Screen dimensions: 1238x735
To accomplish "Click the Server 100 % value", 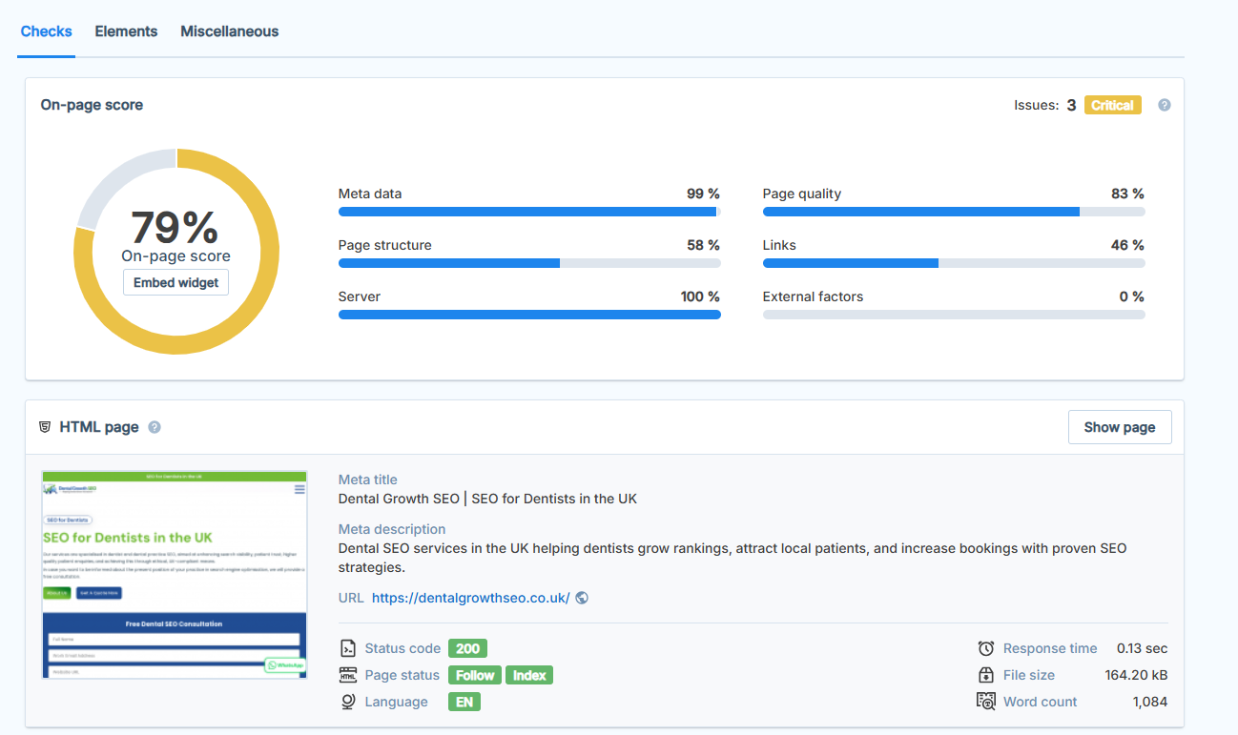I will (x=700, y=296).
